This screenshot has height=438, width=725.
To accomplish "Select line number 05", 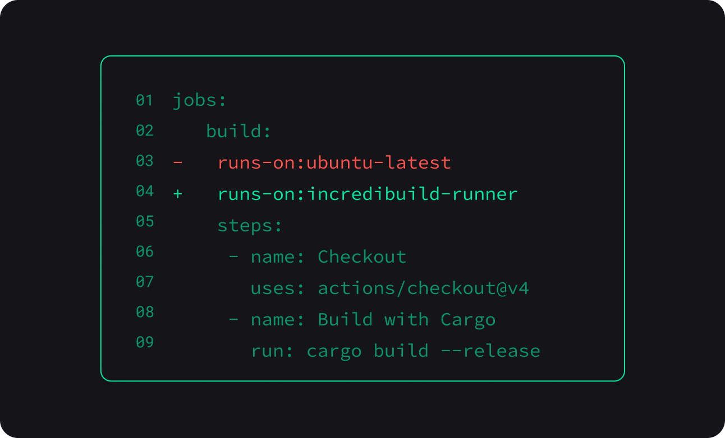I will point(144,222).
